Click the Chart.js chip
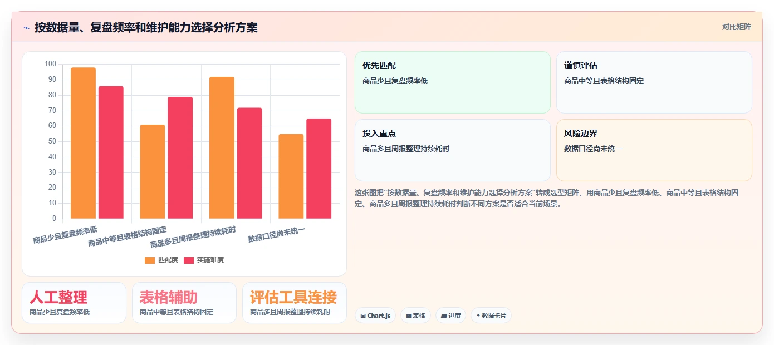 click(x=375, y=316)
